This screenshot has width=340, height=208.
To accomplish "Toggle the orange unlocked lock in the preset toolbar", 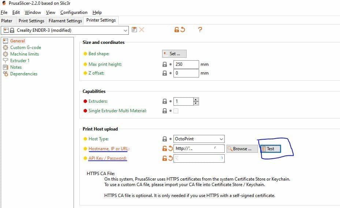I will [x=177, y=30].
